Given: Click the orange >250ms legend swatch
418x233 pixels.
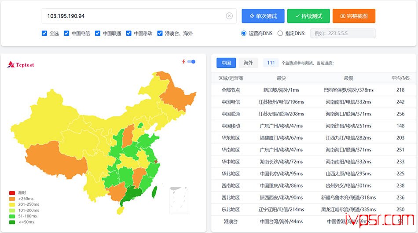Looking at the screenshot, I should [12, 199].
